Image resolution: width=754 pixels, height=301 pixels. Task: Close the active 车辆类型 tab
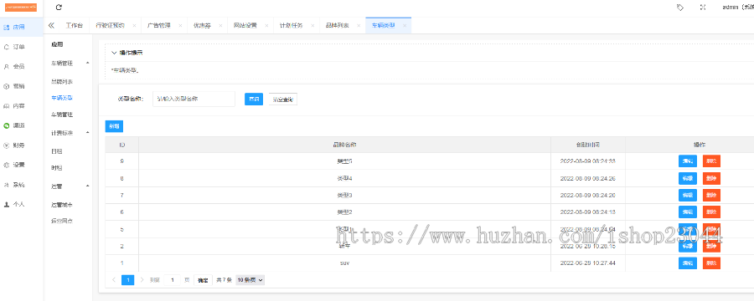405,25
